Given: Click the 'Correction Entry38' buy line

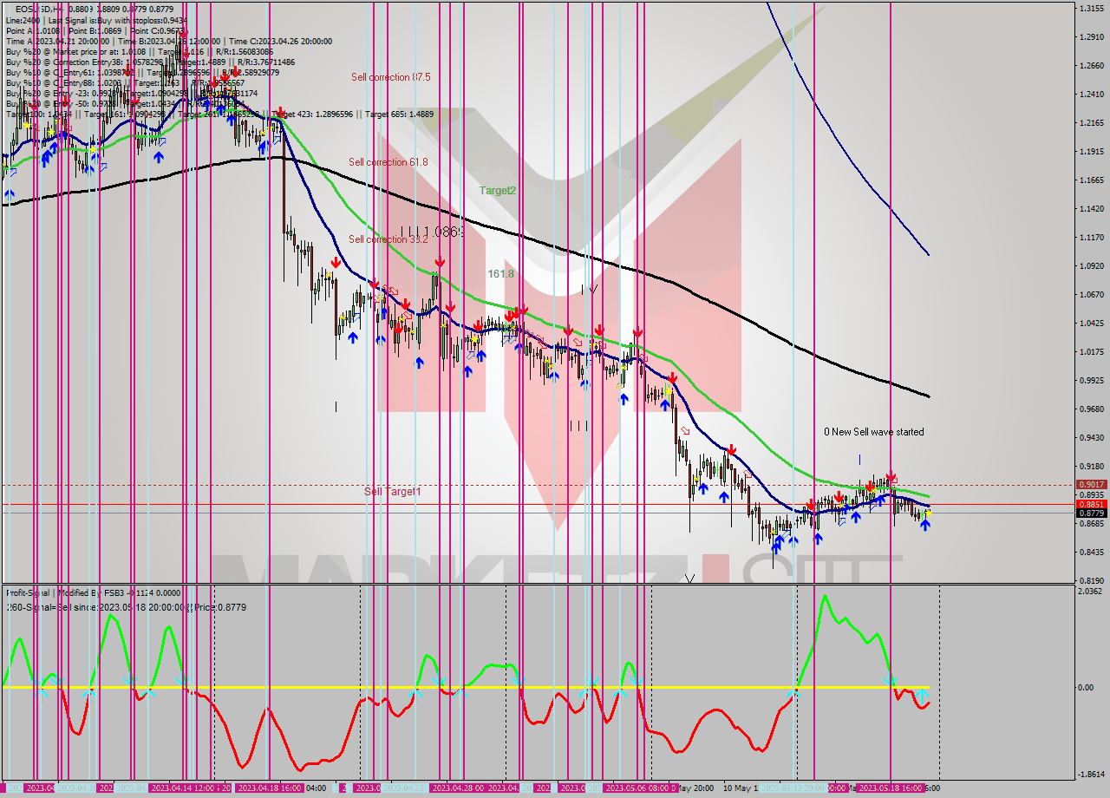Looking at the screenshot, I should (x=150, y=62).
